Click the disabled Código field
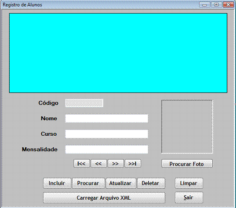236x208 pixels. pyautogui.click(x=84, y=103)
